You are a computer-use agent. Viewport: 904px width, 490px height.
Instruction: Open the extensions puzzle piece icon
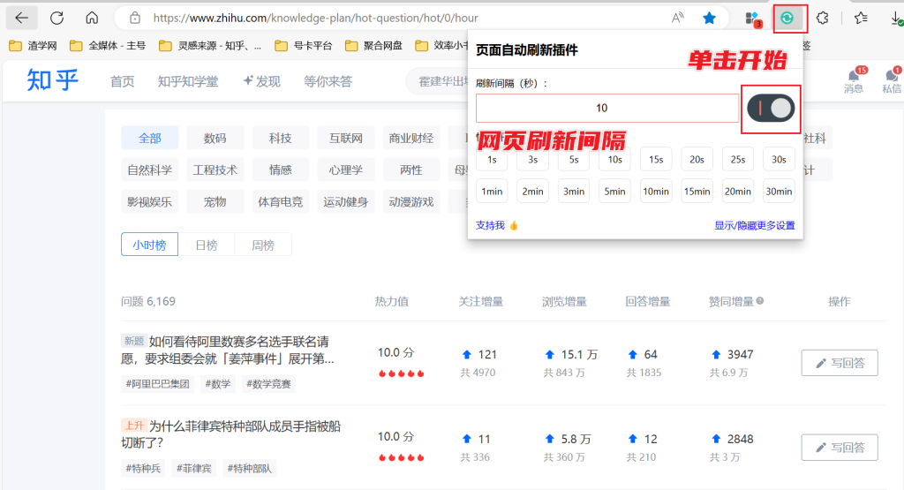(x=823, y=18)
